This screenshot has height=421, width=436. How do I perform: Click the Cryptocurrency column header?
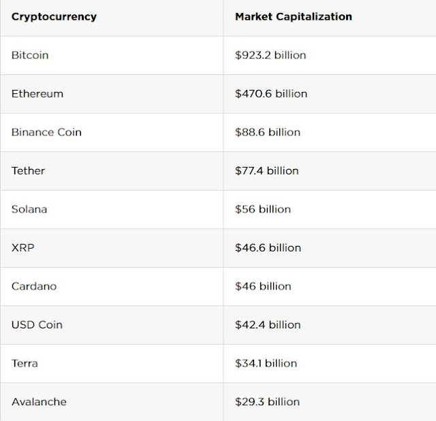(x=54, y=16)
